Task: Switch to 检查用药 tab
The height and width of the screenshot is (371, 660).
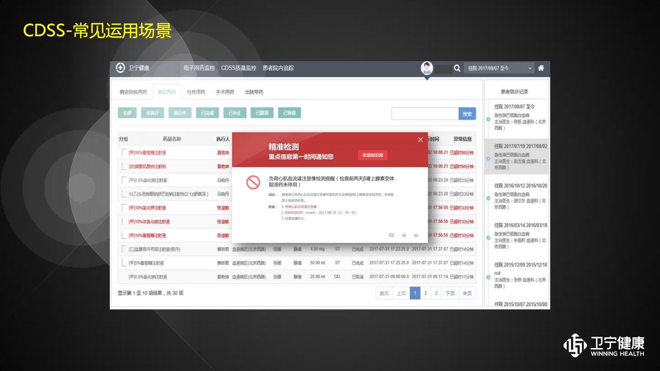Action: 196,92
